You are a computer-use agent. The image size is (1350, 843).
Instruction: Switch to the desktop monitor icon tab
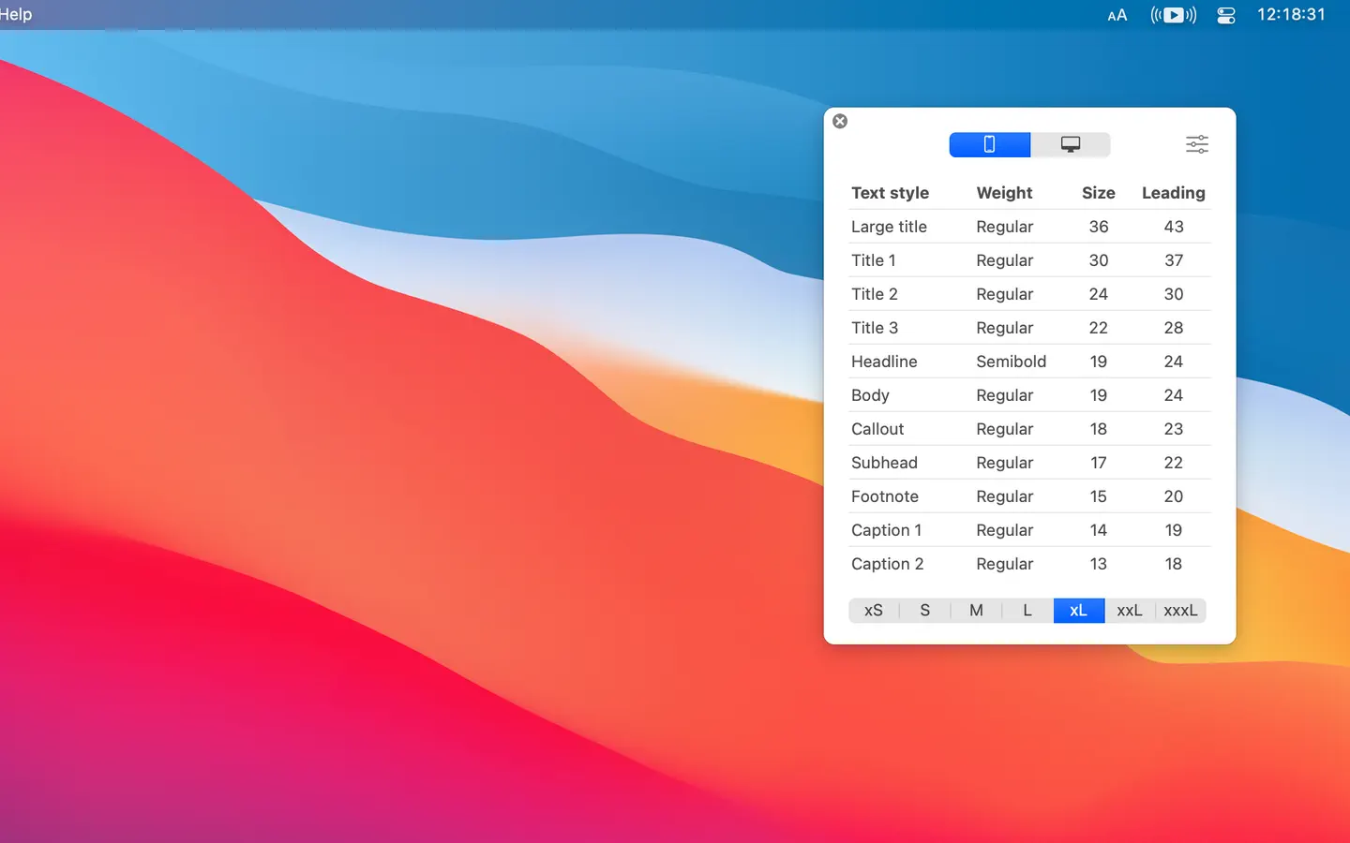point(1071,144)
